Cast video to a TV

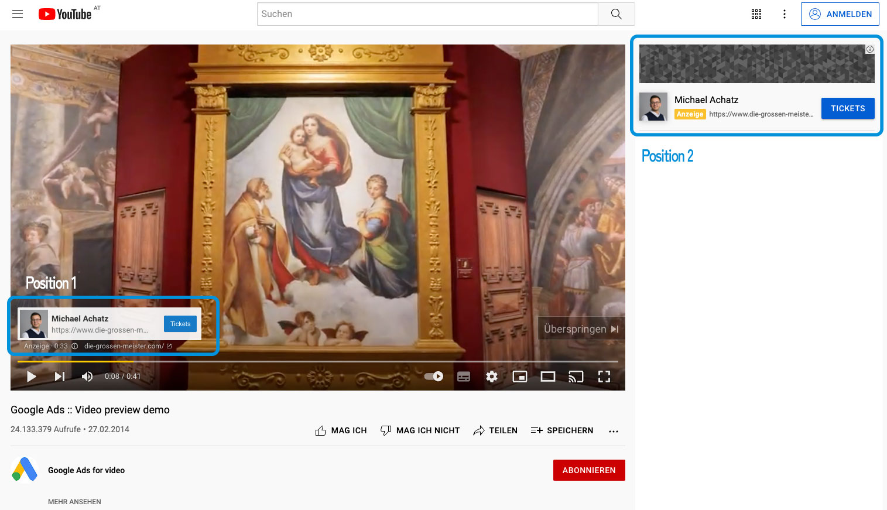[x=576, y=376]
